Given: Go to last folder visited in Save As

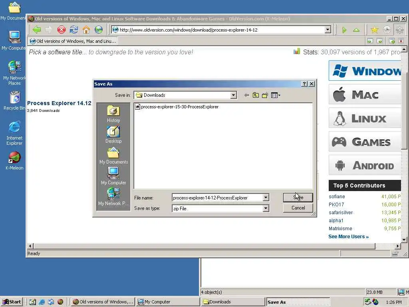Looking at the screenshot, I should coord(246,95).
